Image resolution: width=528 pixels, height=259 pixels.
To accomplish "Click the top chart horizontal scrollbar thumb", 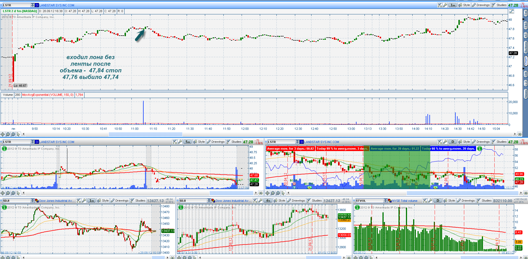I will pyautogui.click(x=146, y=134).
